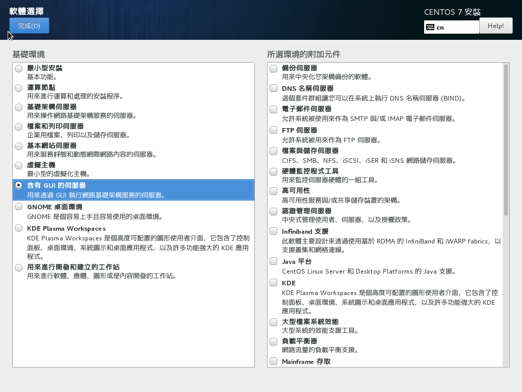Click the keyboard layout icon
The height and width of the screenshot is (392, 522).
tap(430, 27)
